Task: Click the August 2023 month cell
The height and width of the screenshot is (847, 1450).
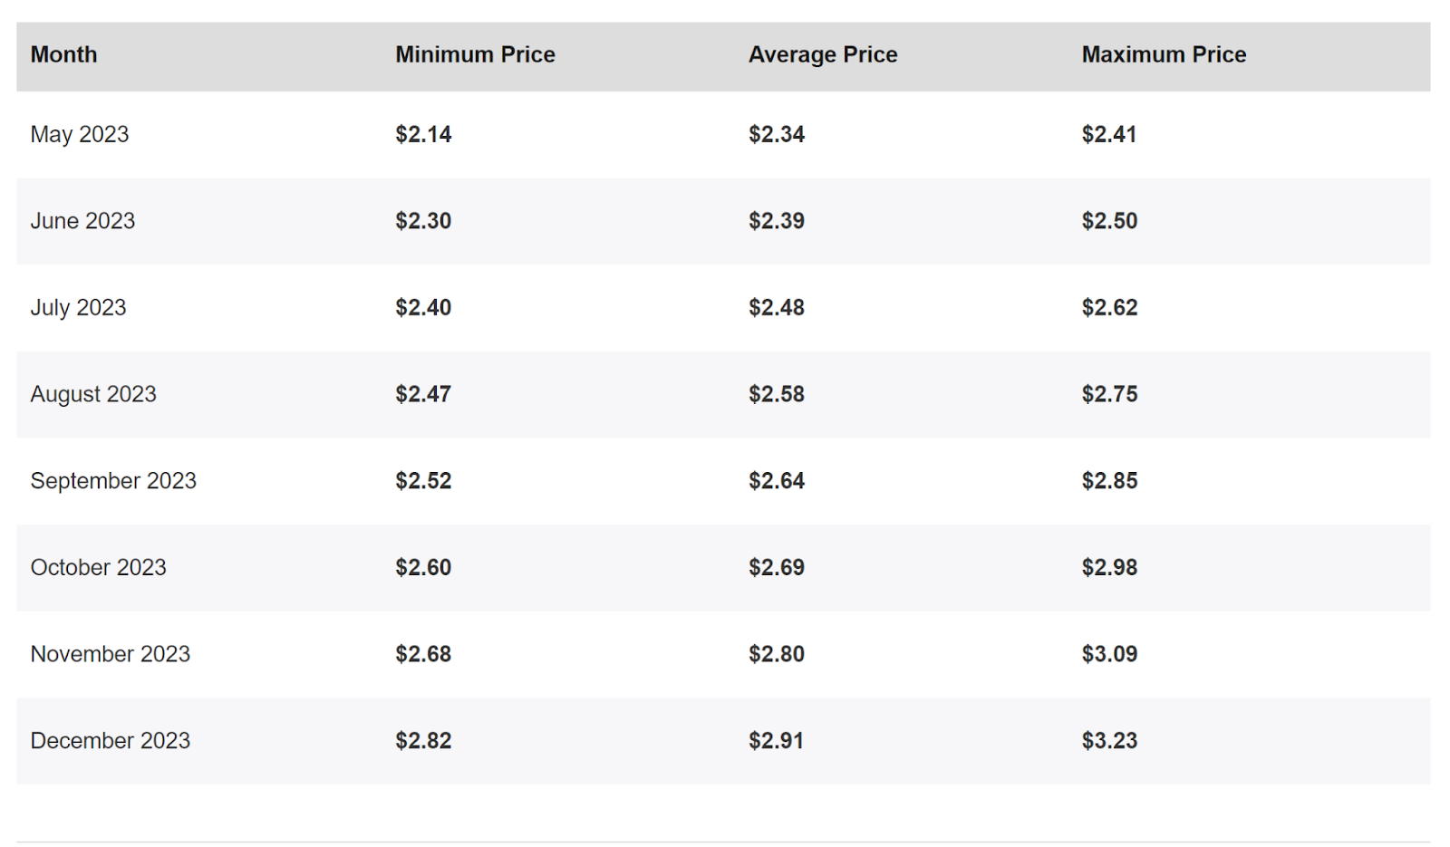Action: tap(93, 394)
